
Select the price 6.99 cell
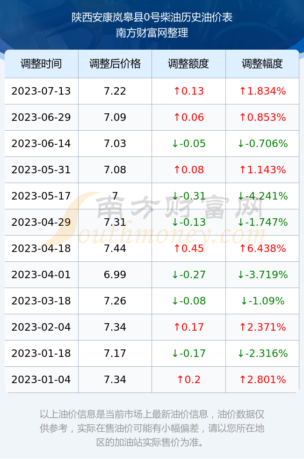tap(115, 274)
